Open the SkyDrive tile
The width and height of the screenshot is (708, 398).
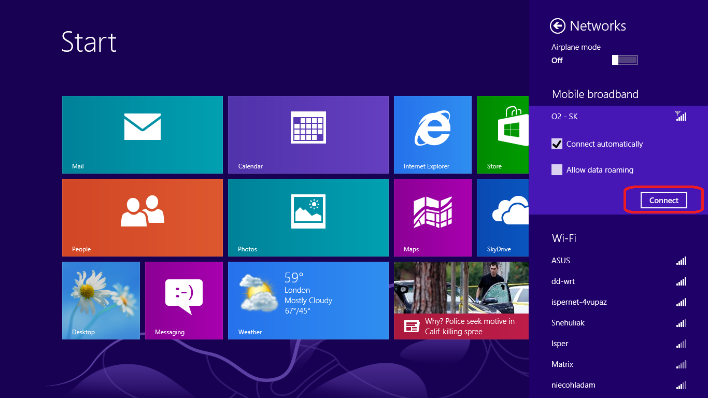point(502,217)
